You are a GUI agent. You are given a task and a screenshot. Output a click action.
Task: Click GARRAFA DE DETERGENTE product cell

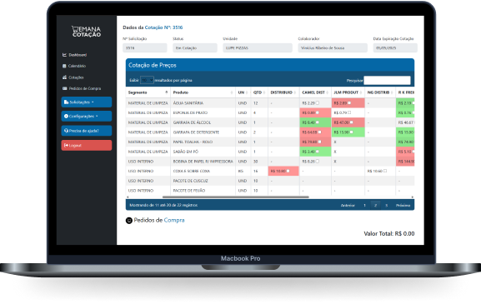pyautogui.click(x=203, y=132)
